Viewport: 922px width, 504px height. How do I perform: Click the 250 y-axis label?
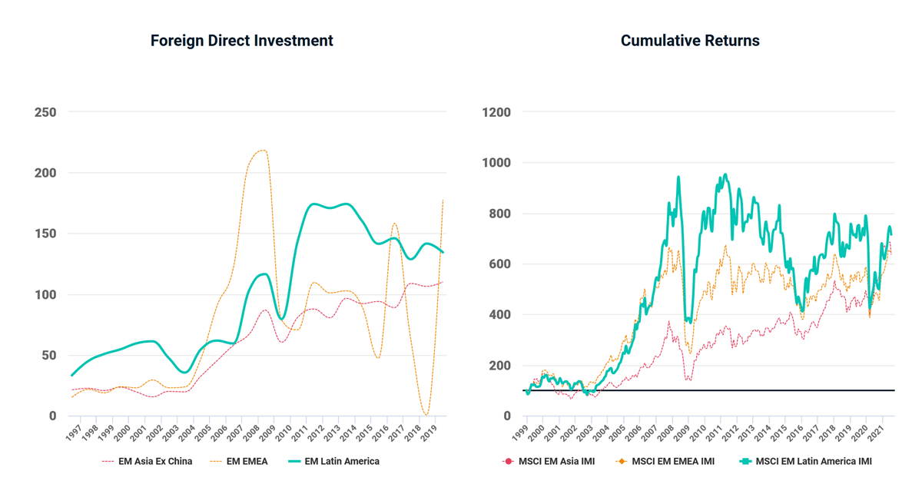45,112
